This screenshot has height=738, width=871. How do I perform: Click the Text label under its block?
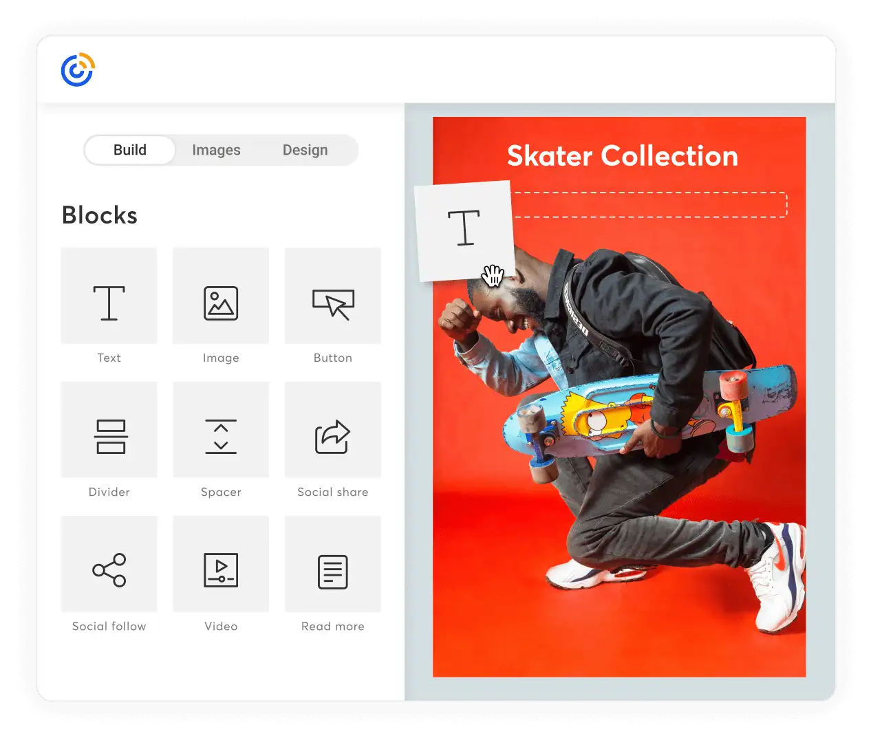pos(109,358)
